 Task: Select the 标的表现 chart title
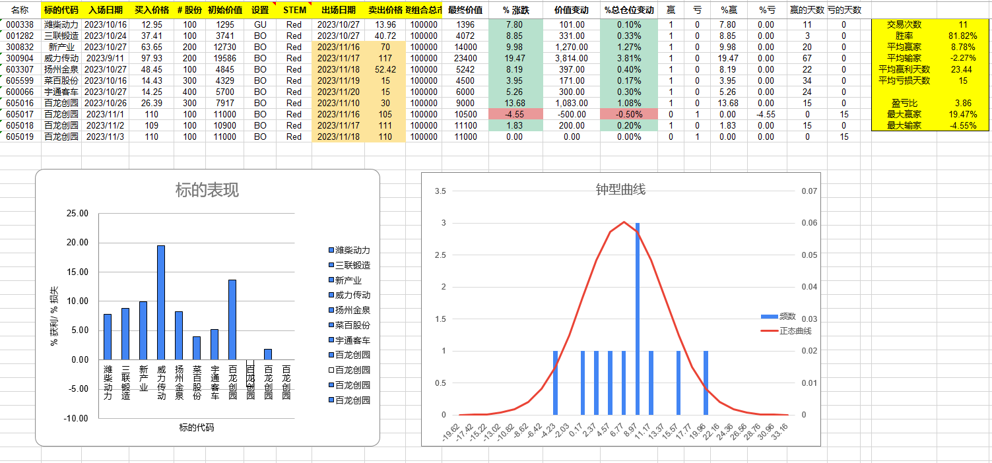[x=208, y=191]
